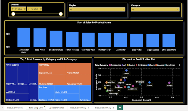
Task: Select the Chairs legend marker
Action: [148, 65]
